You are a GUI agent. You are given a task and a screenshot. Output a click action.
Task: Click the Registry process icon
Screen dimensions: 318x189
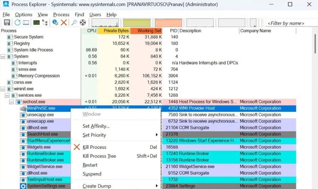10,44
